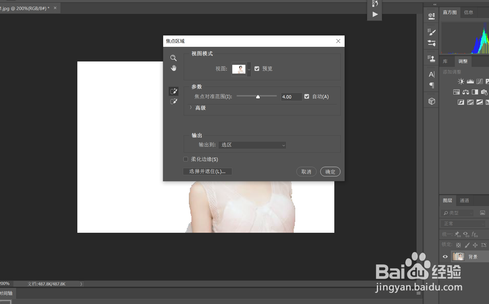The image size is (489, 304).
Task: Switch to the 信息 info tab
Action: (x=469, y=12)
